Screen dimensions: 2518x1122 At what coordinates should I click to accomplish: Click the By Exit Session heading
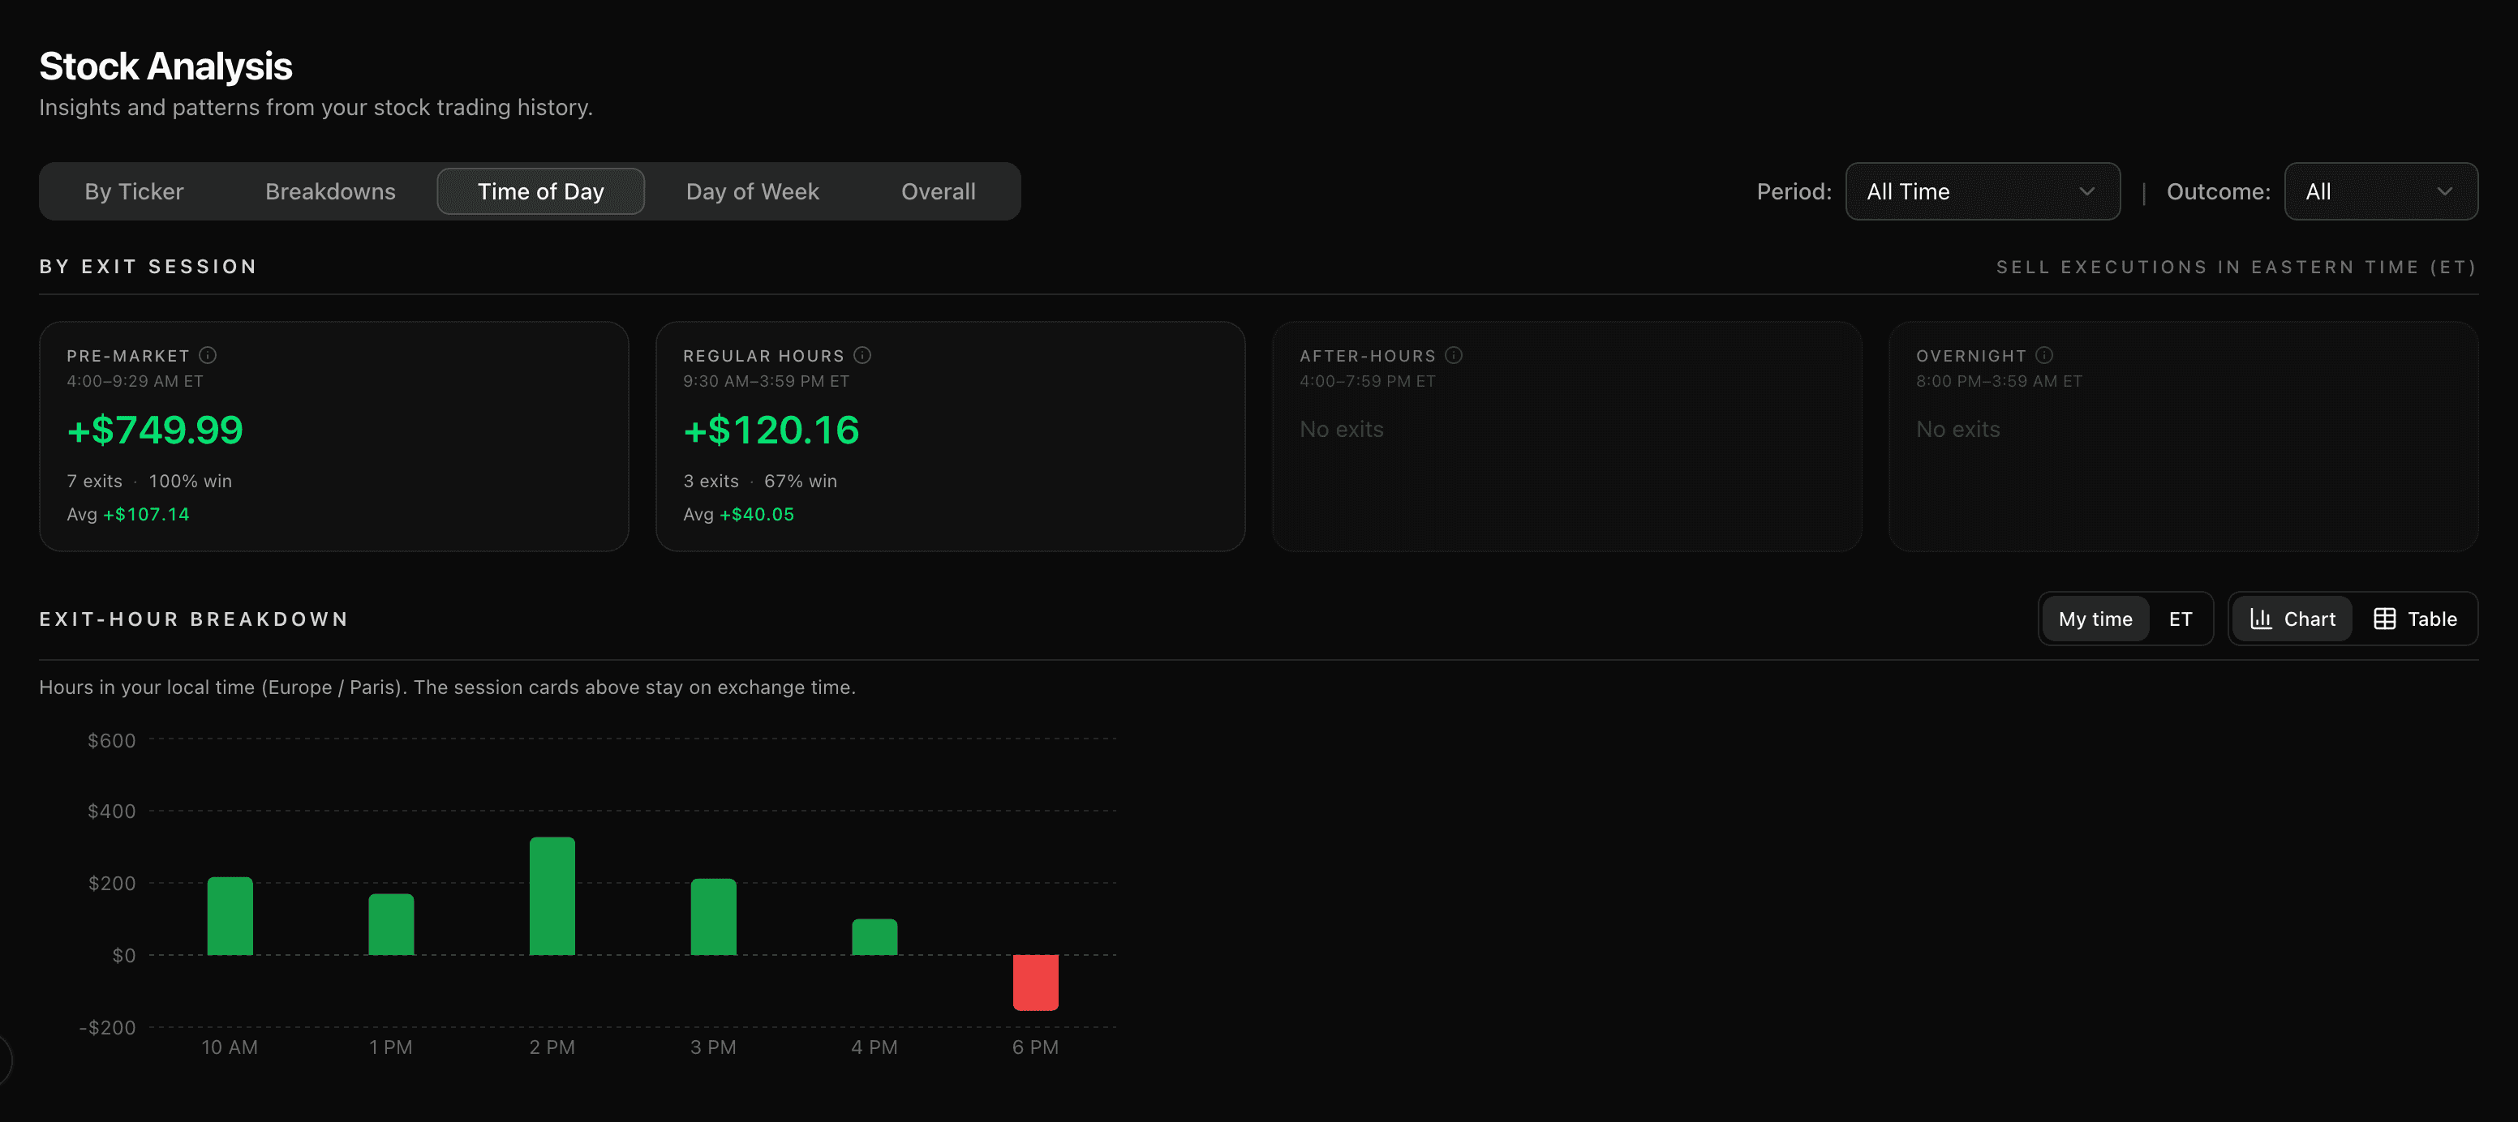point(148,267)
